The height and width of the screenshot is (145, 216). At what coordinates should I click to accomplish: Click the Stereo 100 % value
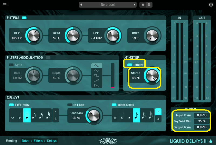[x=136, y=78]
